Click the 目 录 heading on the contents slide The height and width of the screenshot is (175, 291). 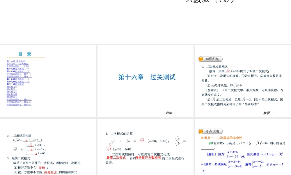(x=25, y=54)
